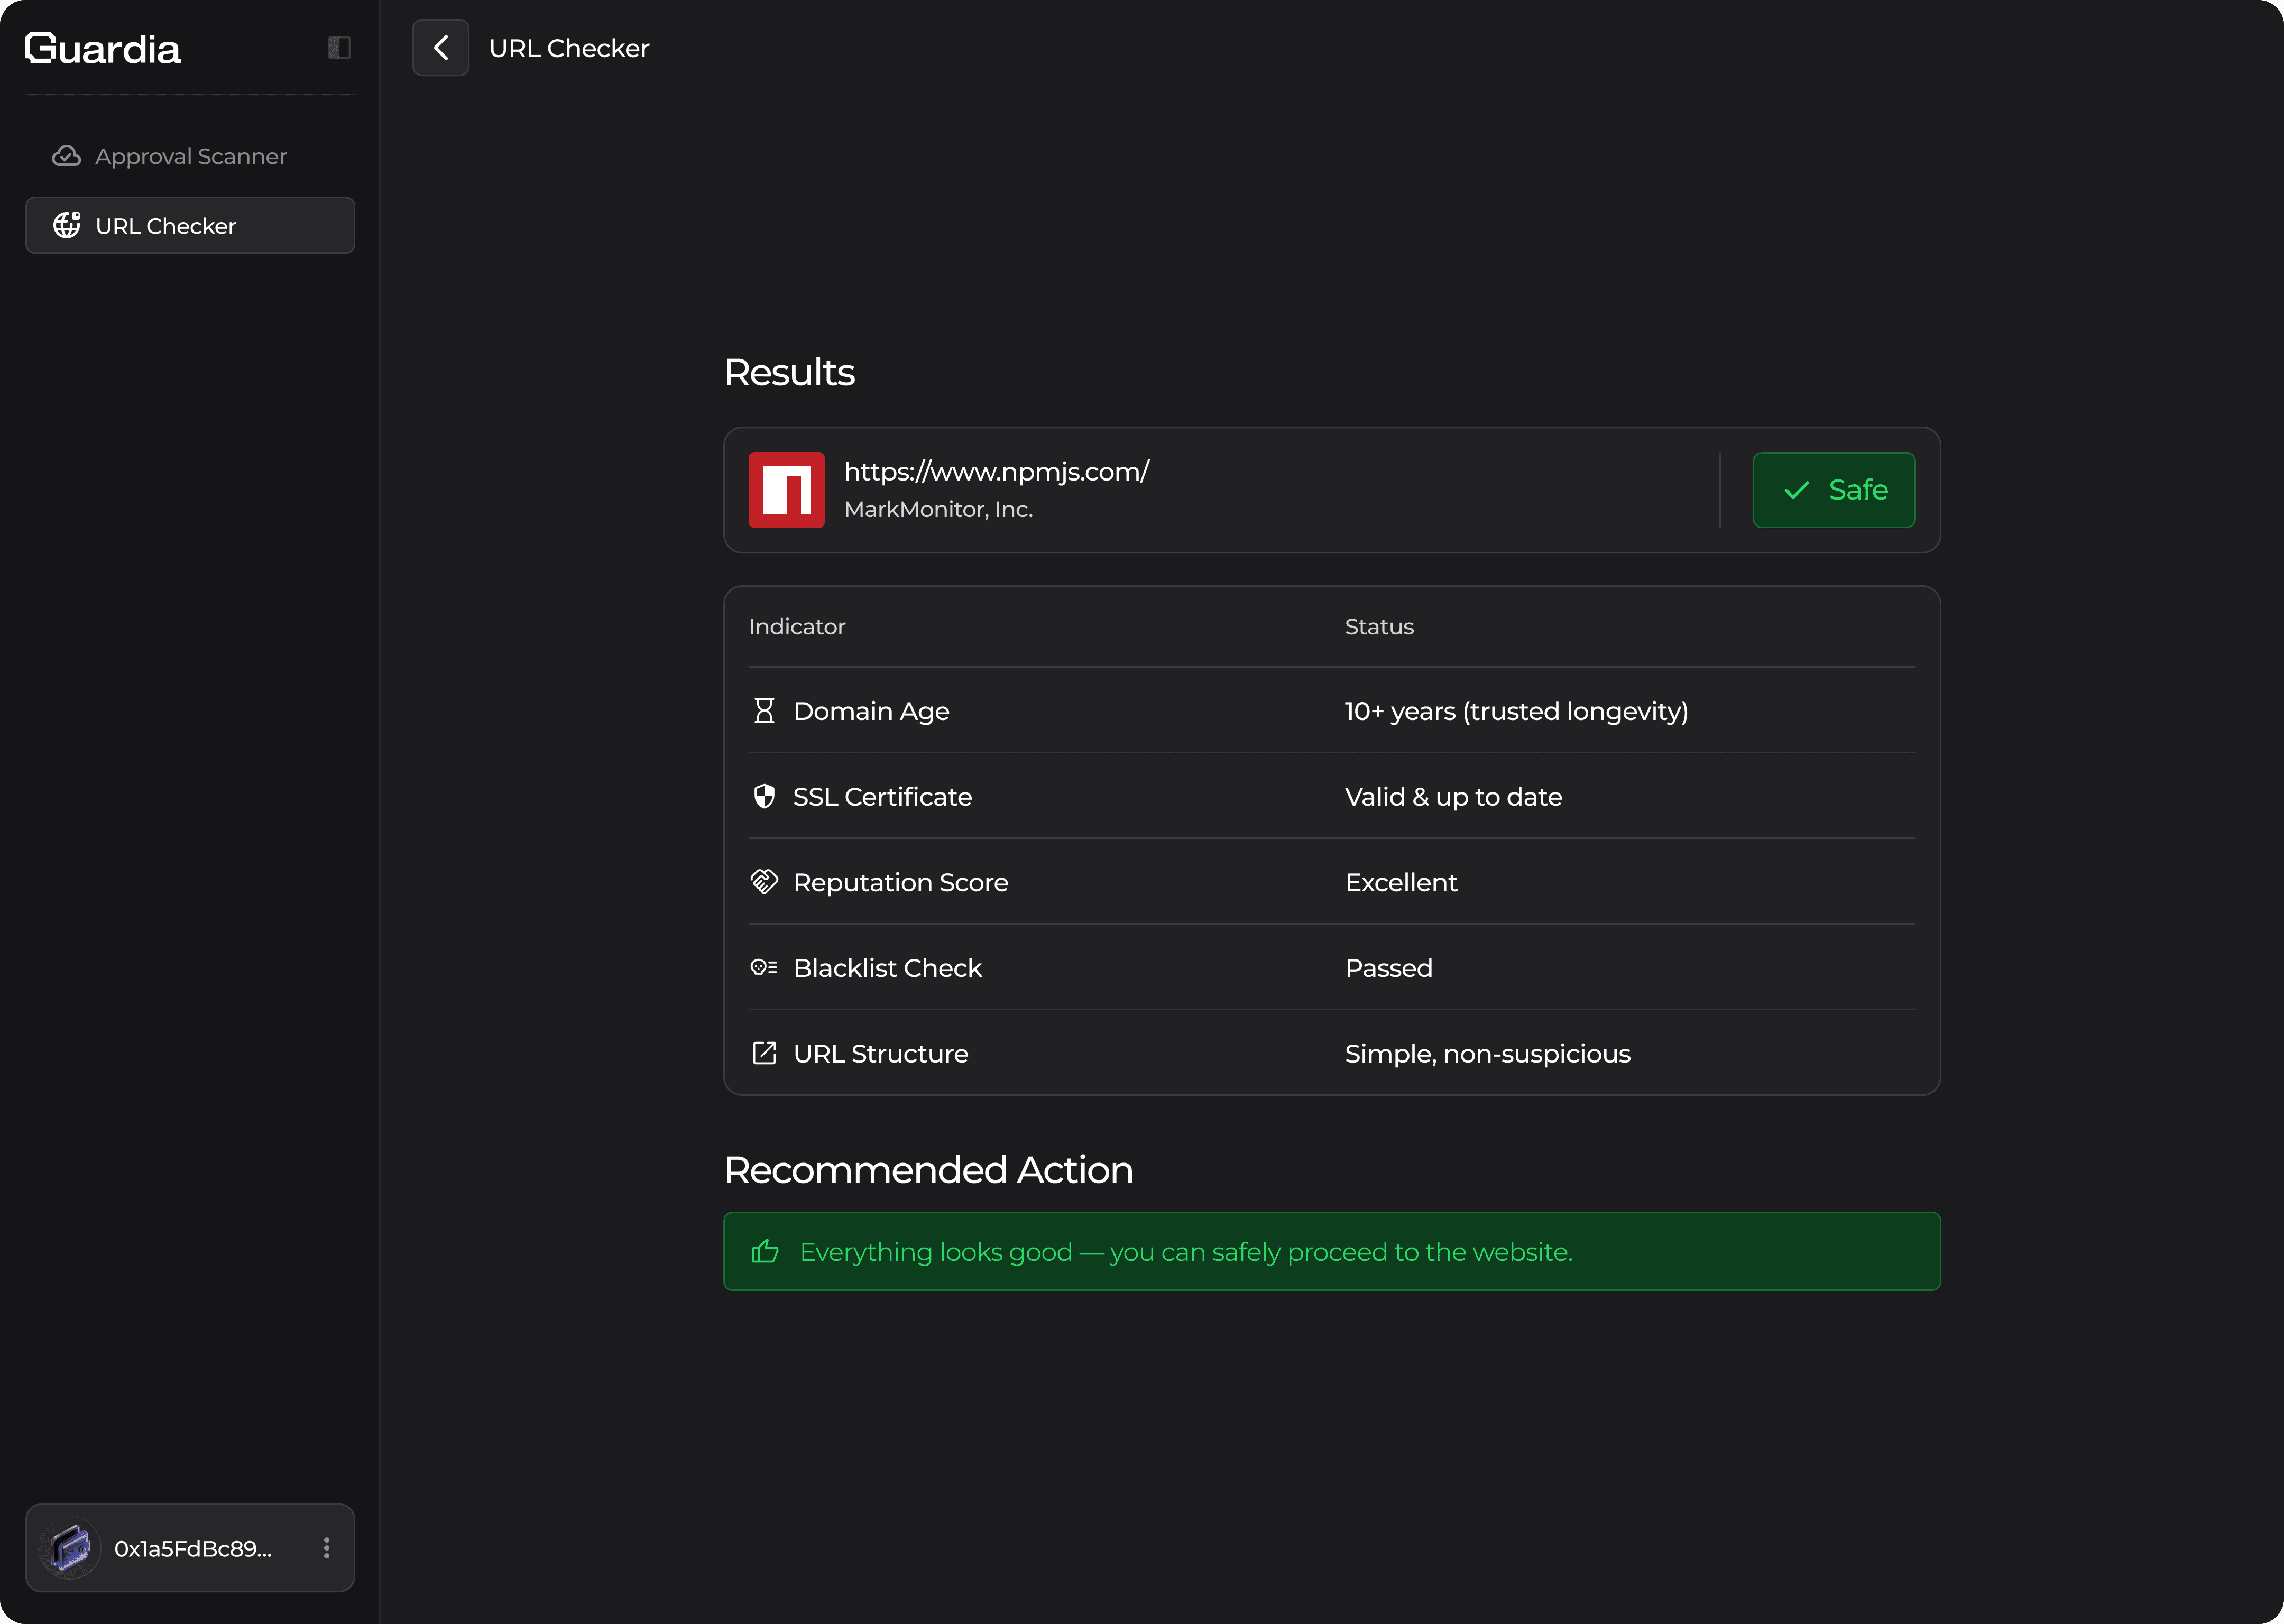Click the Indicator column header
The image size is (2284, 1624).
point(797,627)
